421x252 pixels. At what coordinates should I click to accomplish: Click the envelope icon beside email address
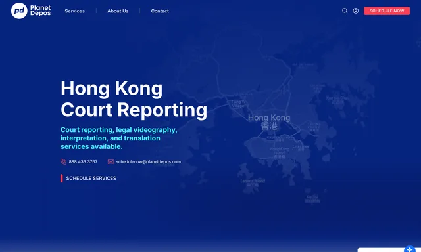click(111, 161)
